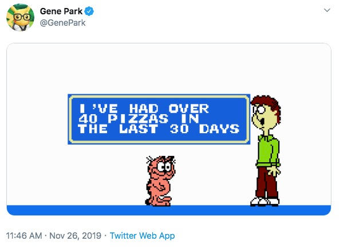Click Jon's white sneakers
The image size is (340, 249).
point(264,202)
